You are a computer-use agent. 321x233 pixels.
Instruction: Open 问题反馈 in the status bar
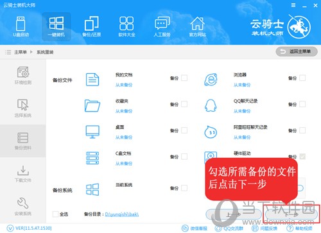coord(264,229)
